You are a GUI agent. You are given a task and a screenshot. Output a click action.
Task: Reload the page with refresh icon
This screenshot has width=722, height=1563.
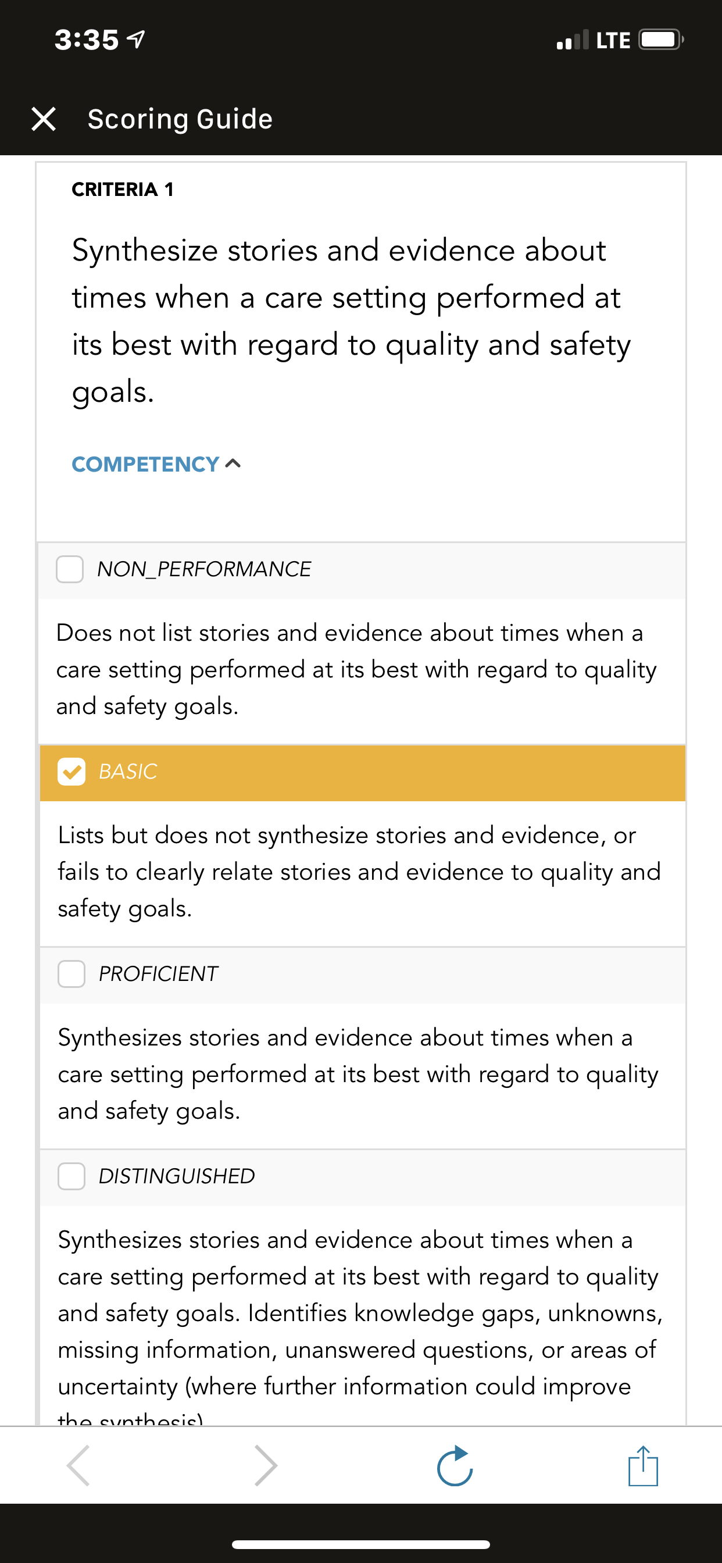pyautogui.click(x=455, y=1465)
